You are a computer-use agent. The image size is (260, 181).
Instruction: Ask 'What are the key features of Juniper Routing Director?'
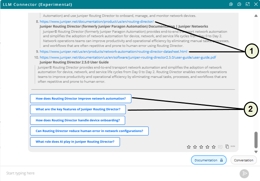coord(78,109)
